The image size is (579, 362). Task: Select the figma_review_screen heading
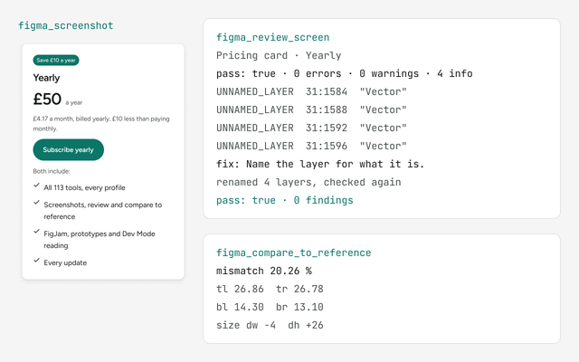tap(272, 37)
